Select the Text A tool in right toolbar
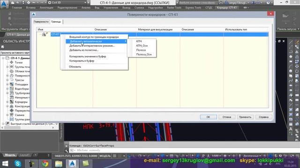The height and width of the screenshot is (168, 300). coord(291,129)
